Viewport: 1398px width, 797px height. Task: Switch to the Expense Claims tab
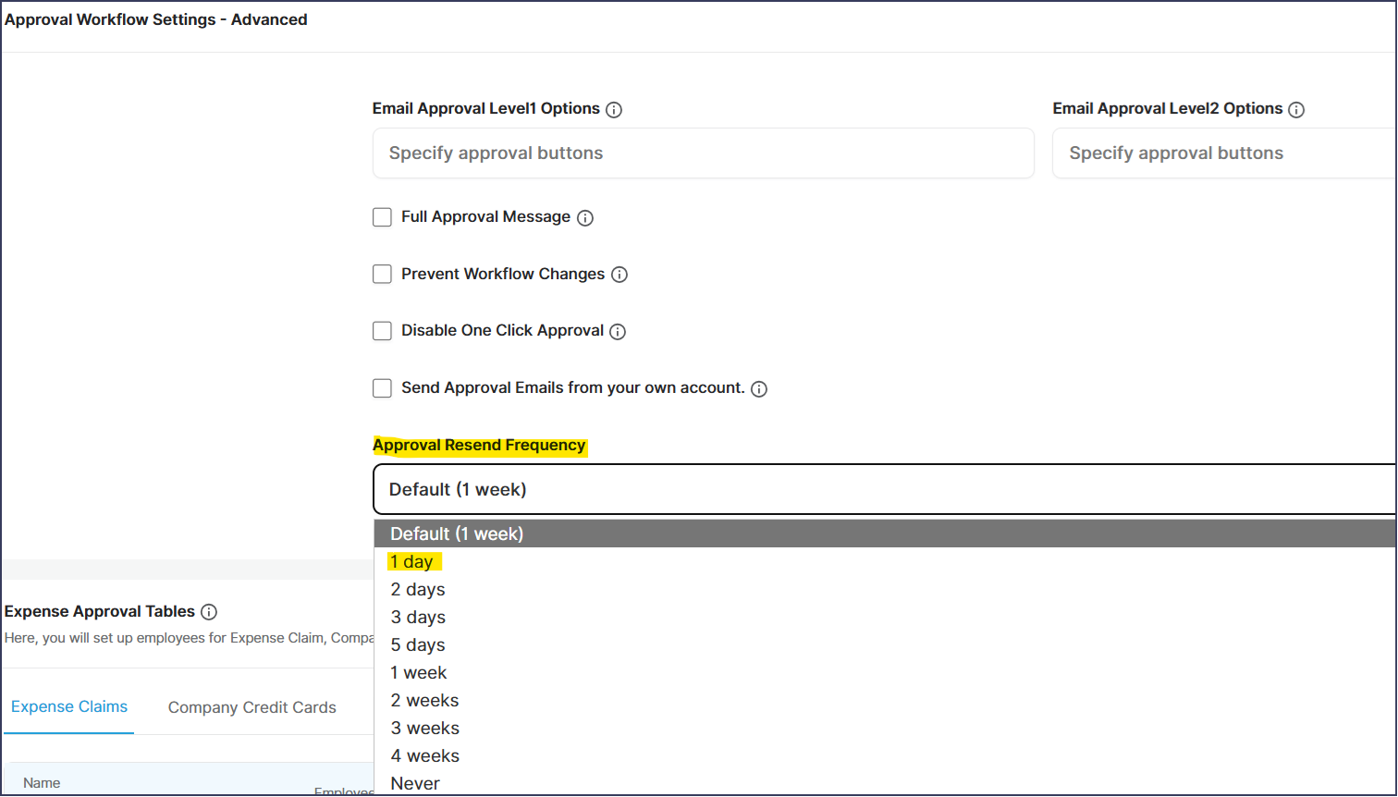pyautogui.click(x=69, y=707)
